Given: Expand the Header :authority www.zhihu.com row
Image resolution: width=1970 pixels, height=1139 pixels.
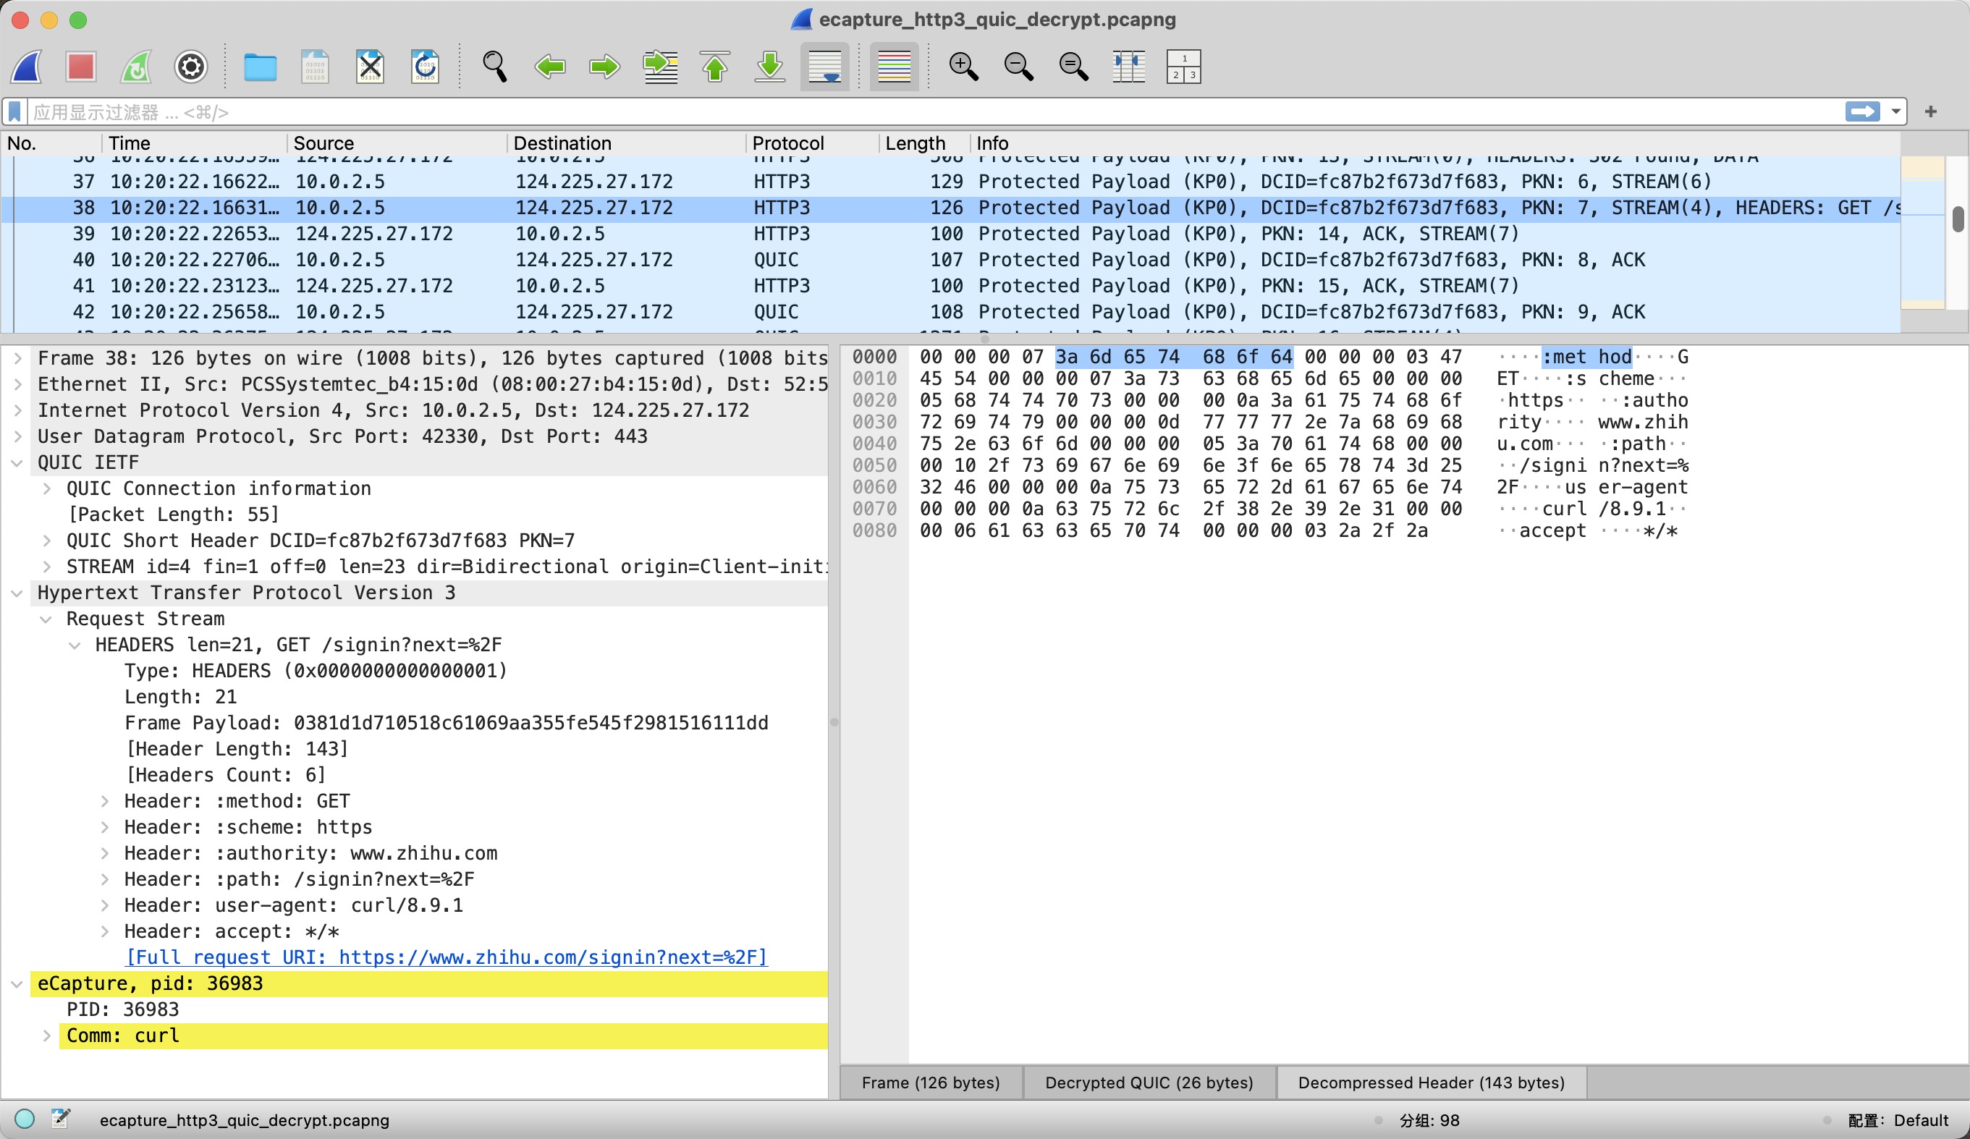Looking at the screenshot, I should click(105, 853).
